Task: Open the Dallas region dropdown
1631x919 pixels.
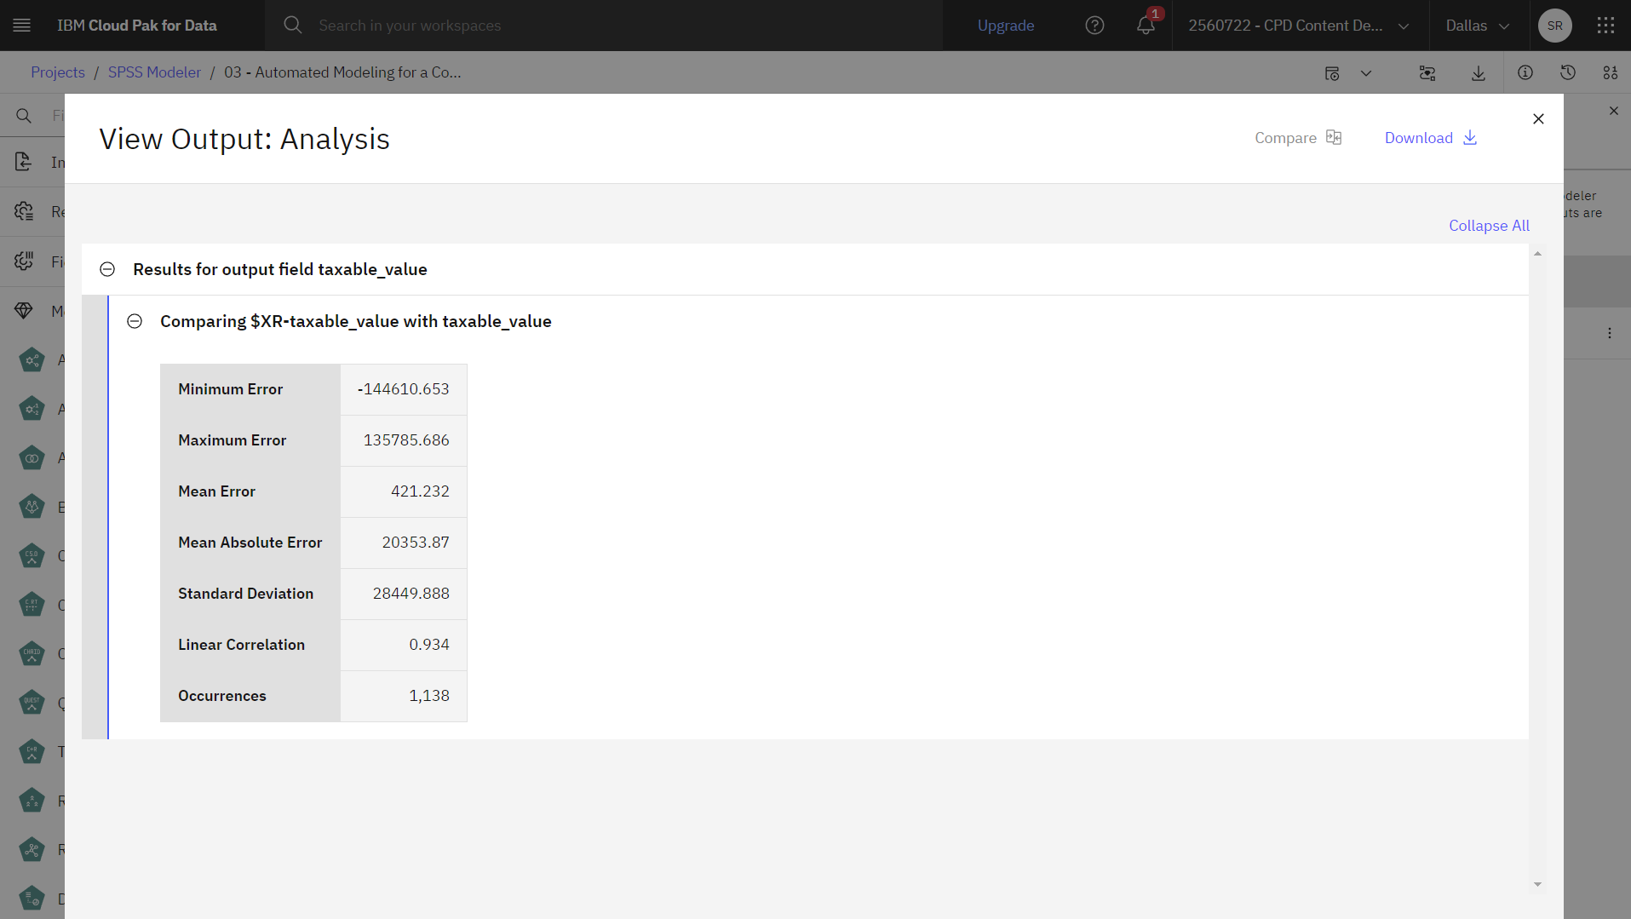Action: click(1479, 26)
